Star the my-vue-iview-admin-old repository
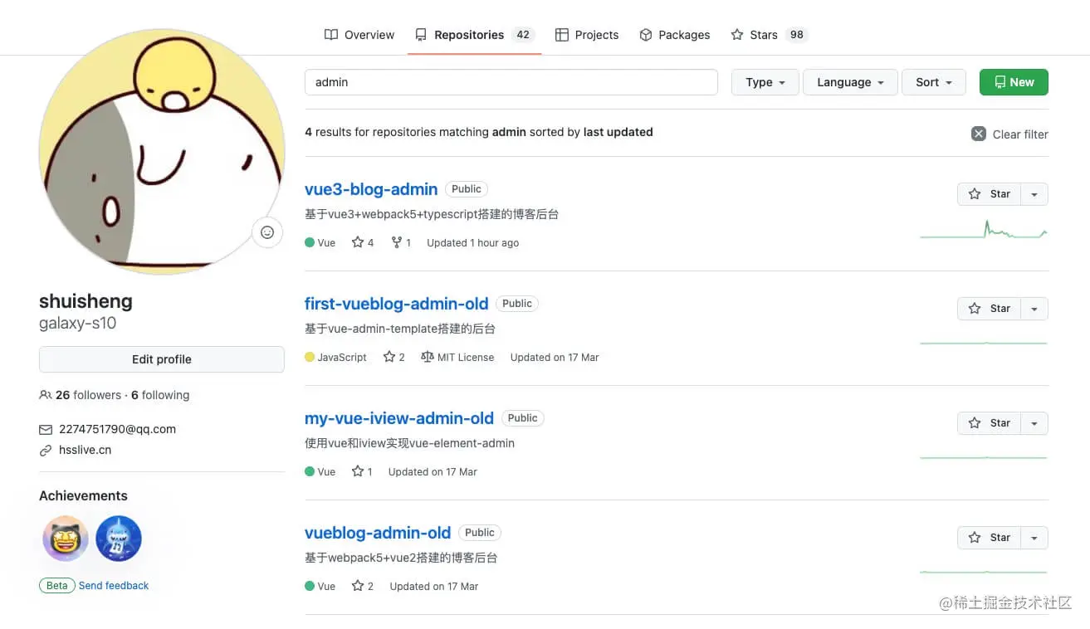The height and width of the screenshot is (629, 1090). click(989, 423)
